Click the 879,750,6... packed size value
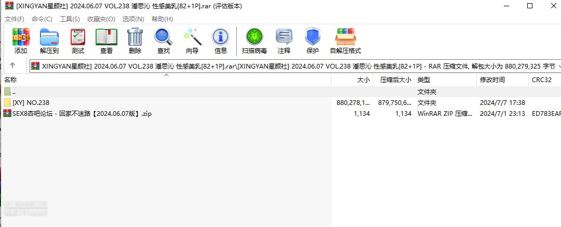This screenshot has width=561, height=227. [x=395, y=103]
